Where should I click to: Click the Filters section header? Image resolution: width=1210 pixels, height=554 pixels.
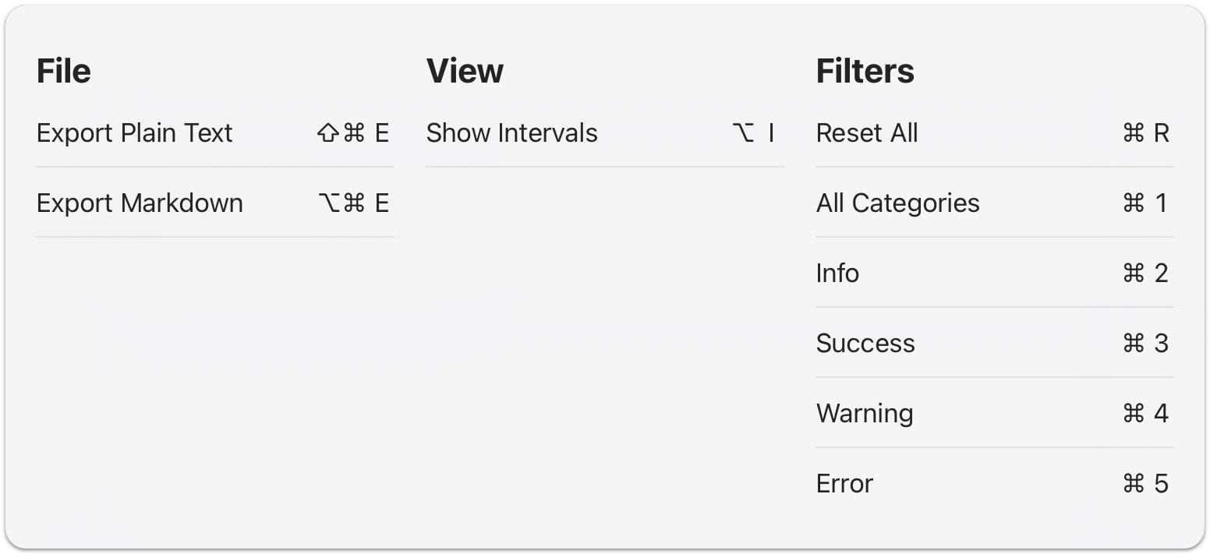865,69
